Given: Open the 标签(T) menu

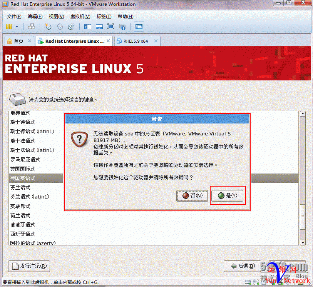Looking at the screenshot, I should 104,17.
